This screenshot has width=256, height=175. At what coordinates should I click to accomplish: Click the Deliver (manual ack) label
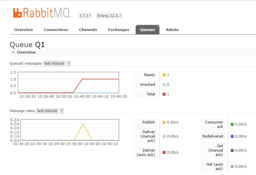(x=145, y=136)
